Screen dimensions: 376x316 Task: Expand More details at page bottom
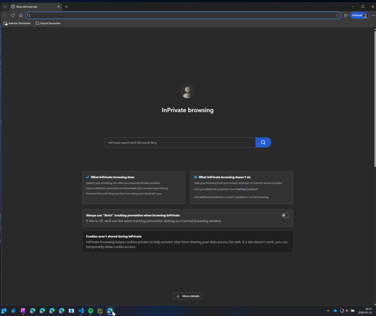click(x=188, y=296)
